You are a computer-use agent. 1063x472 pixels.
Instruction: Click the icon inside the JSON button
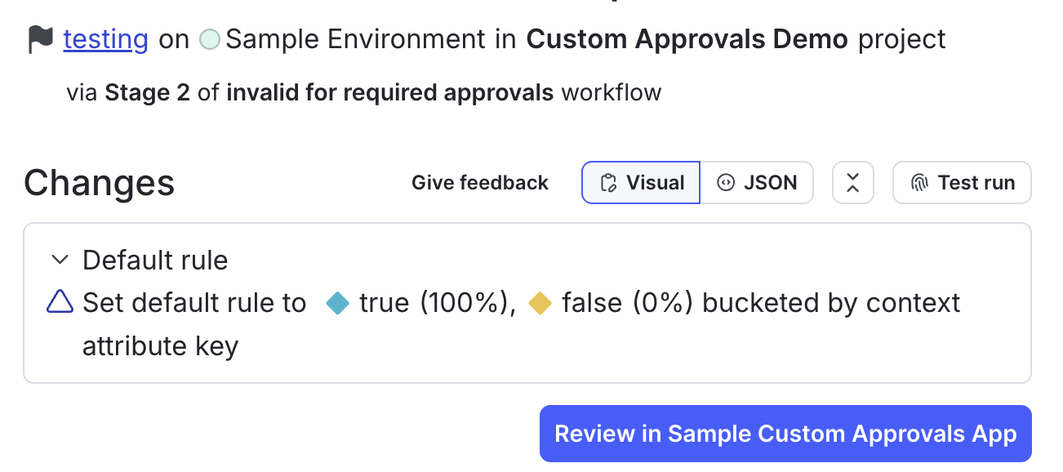(x=727, y=183)
